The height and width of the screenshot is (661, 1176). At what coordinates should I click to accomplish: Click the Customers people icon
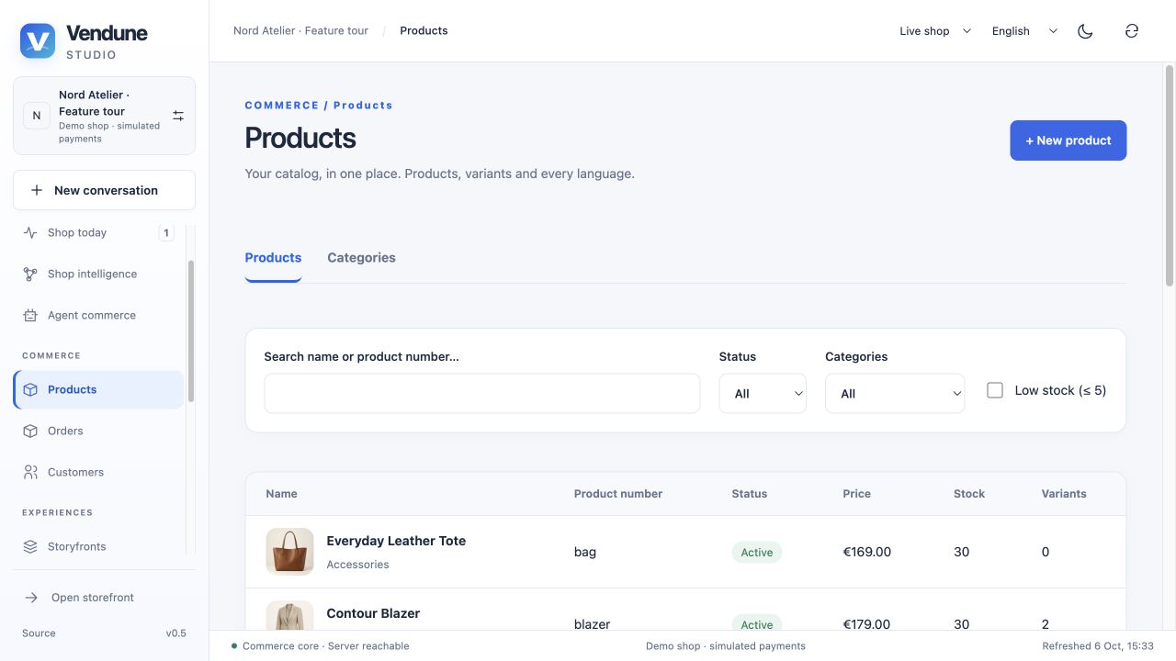point(30,472)
